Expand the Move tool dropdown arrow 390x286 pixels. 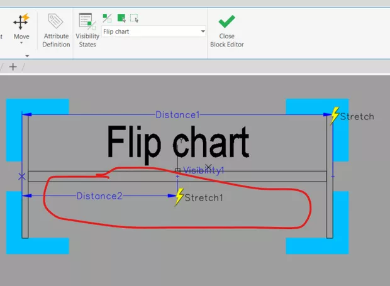point(21,43)
